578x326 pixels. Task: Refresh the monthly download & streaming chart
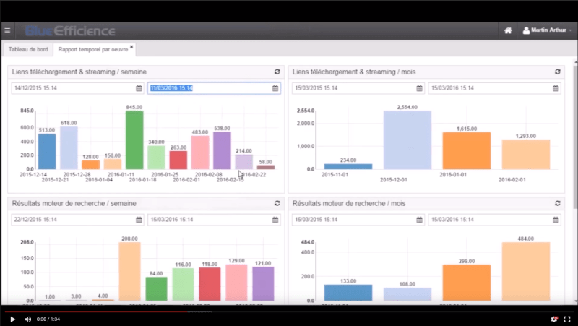(557, 72)
